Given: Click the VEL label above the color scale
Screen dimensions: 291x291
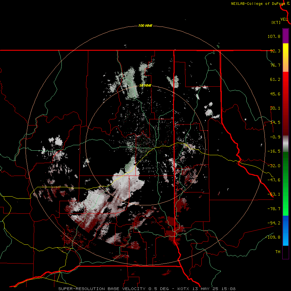Looking at the screenshot, I should click(x=284, y=19).
